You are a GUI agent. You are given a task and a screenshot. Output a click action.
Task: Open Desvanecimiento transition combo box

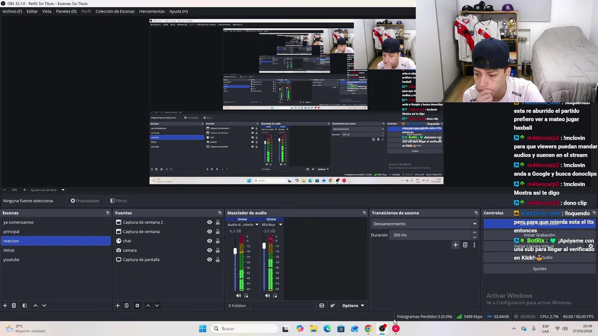pyautogui.click(x=424, y=224)
